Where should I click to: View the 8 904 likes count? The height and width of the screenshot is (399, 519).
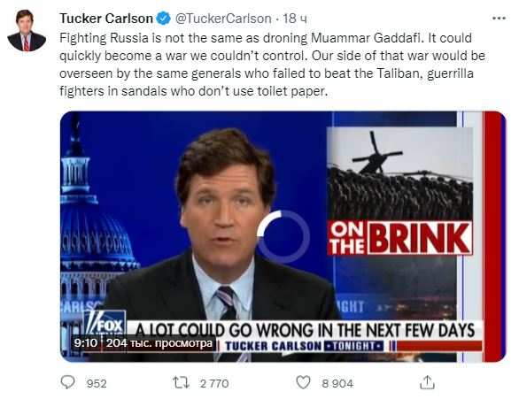[337, 383]
